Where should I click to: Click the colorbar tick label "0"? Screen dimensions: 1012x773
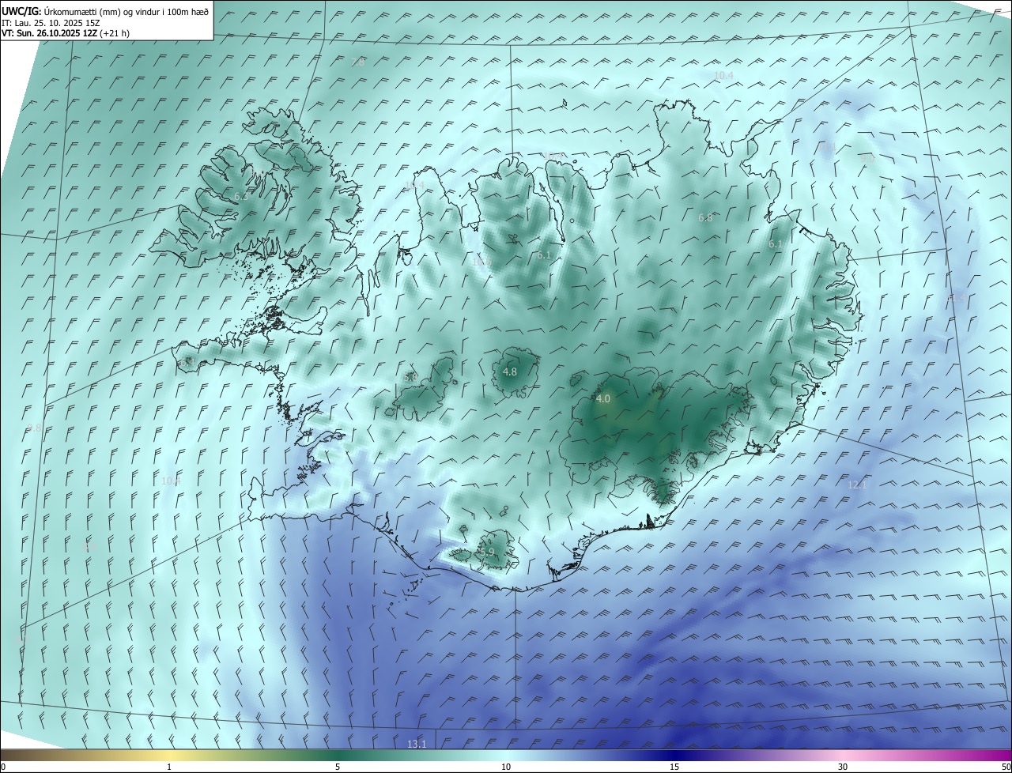[3, 767]
